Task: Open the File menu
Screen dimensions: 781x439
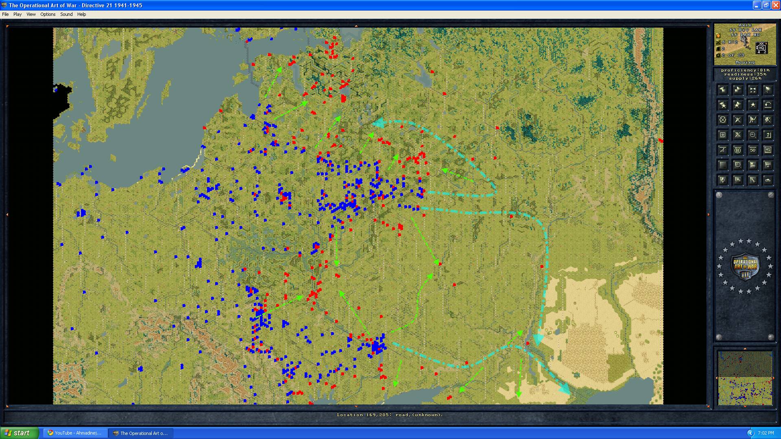Action: 5,14
